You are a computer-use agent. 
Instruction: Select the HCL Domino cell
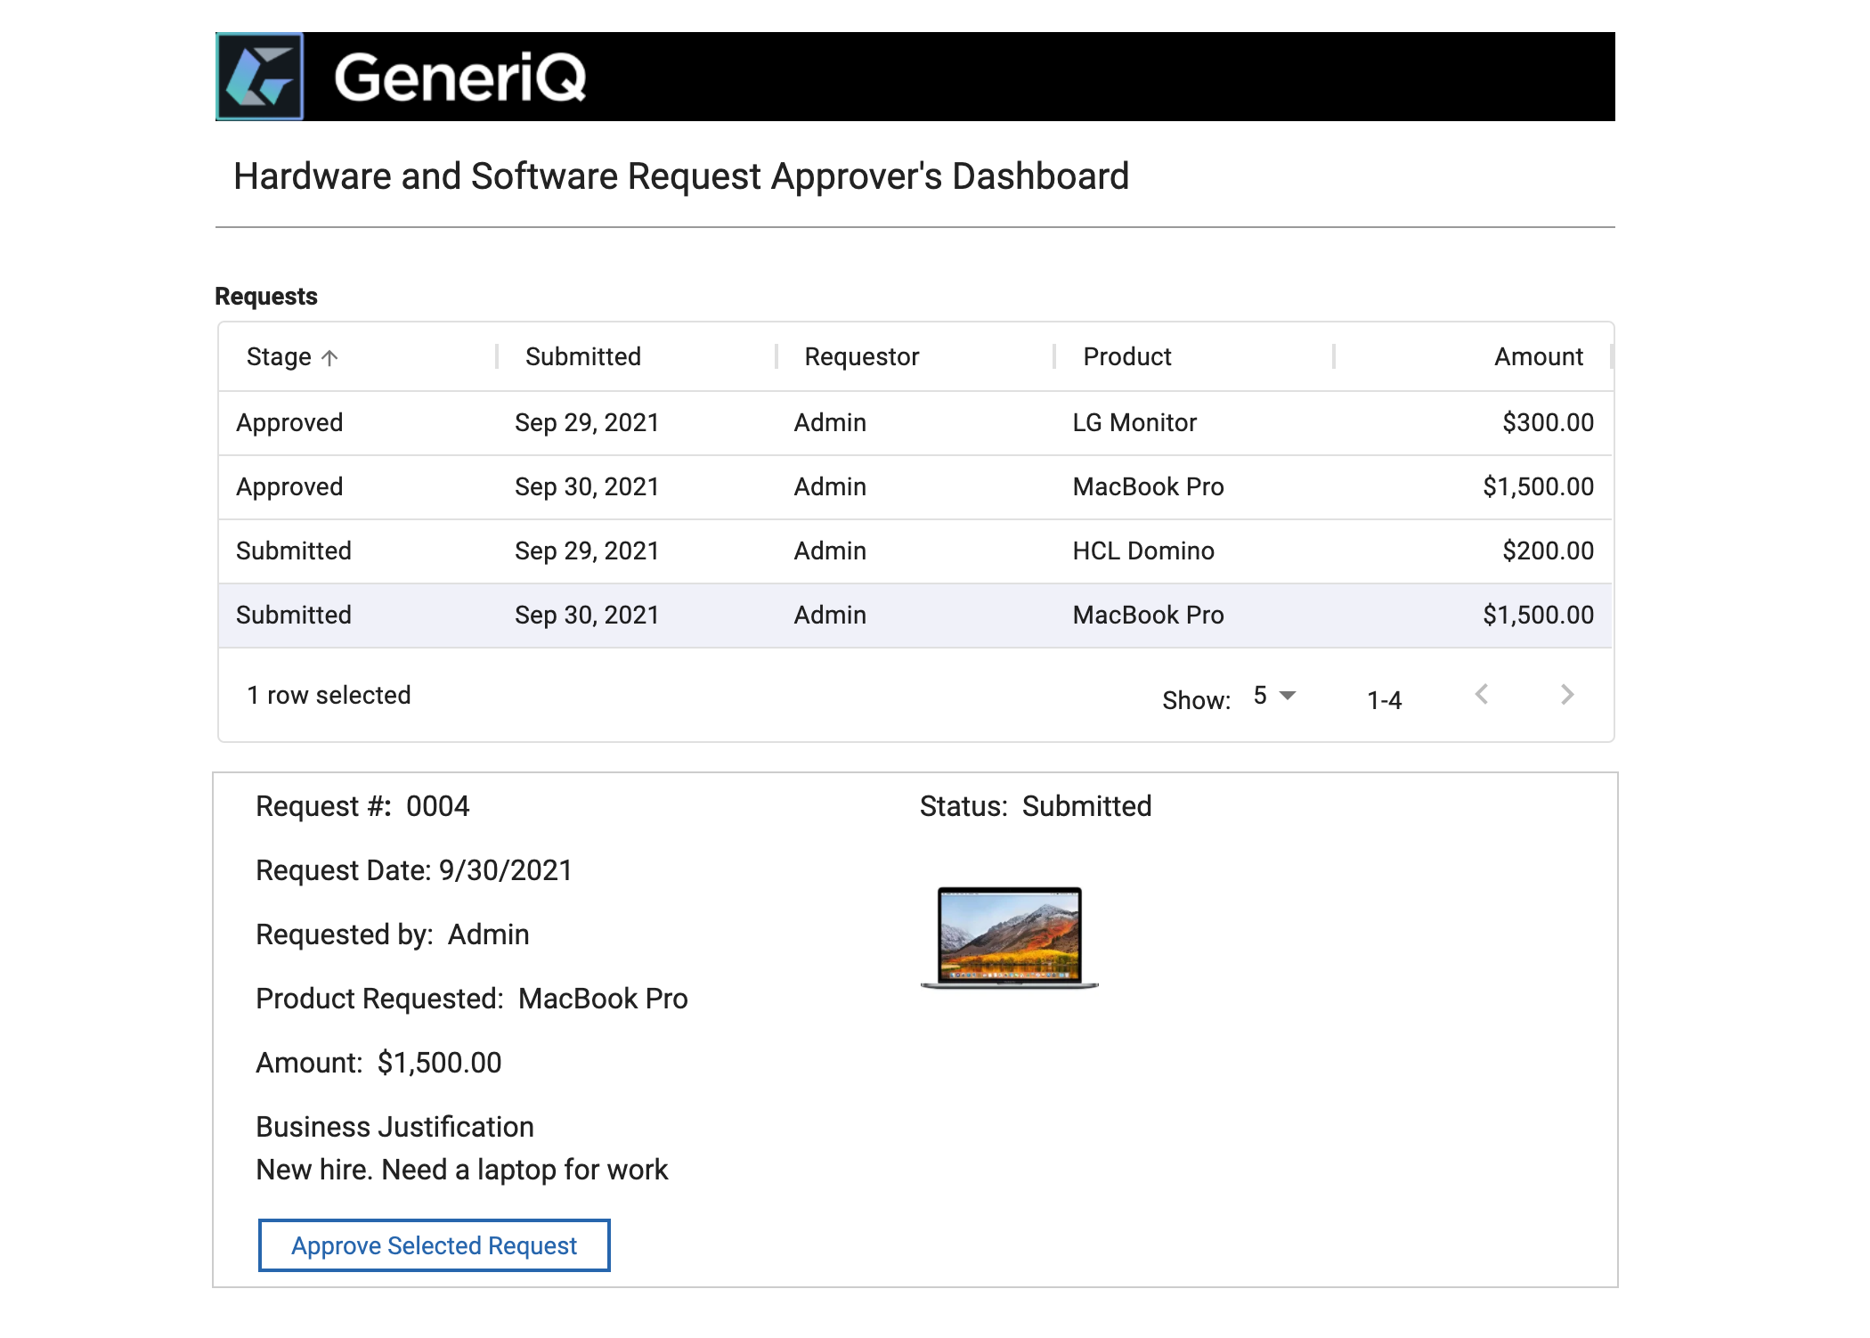click(1143, 551)
